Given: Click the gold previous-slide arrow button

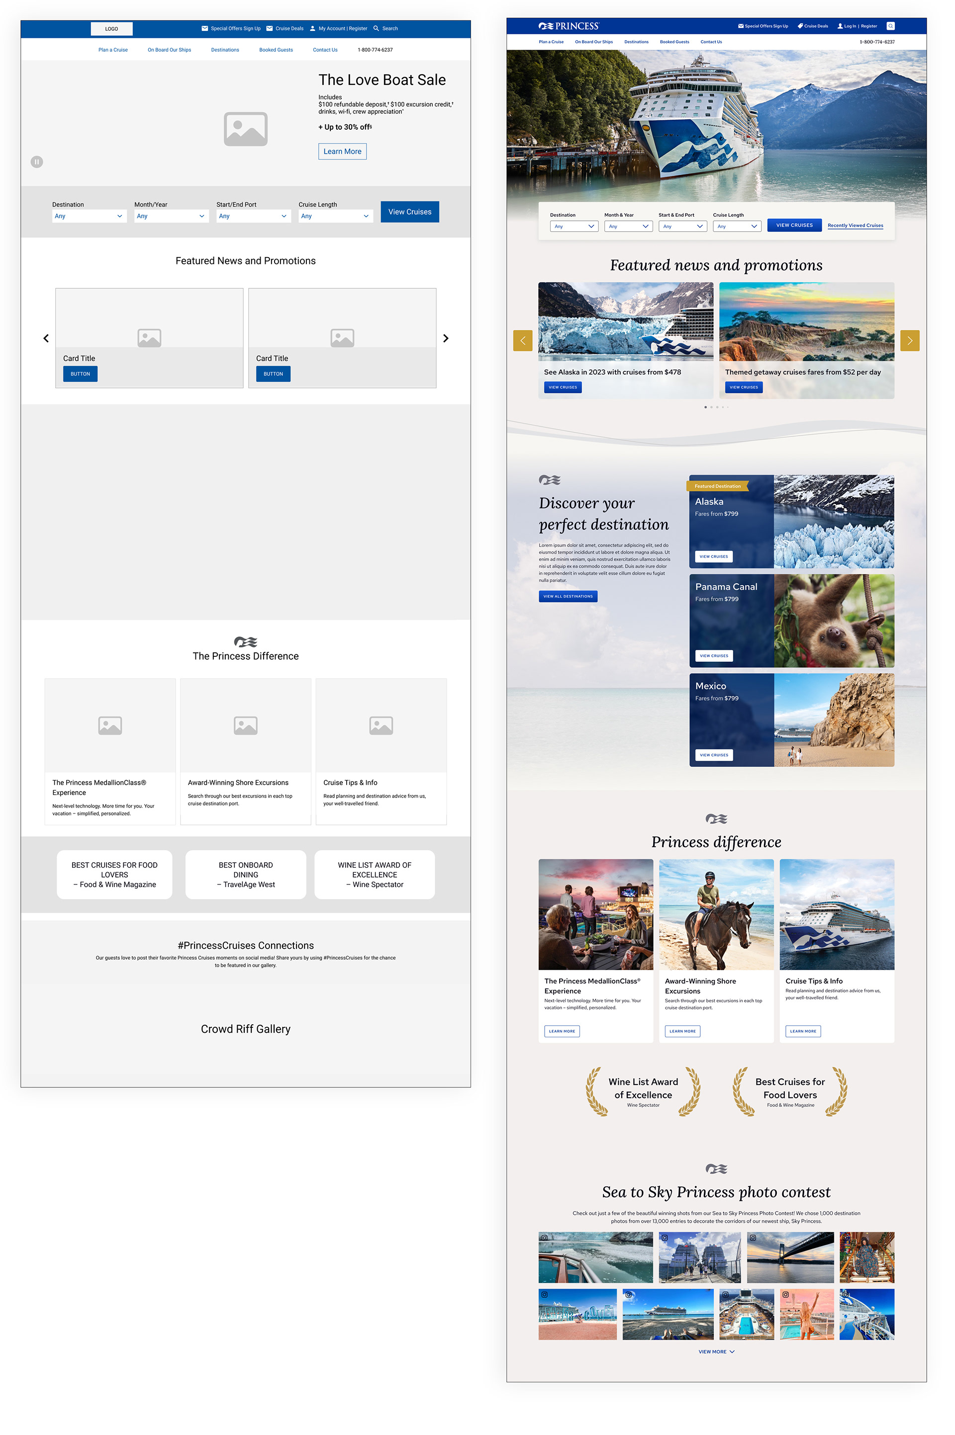Looking at the screenshot, I should pyautogui.click(x=523, y=341).
